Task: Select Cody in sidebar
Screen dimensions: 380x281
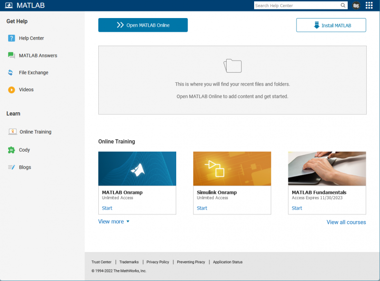Action: pos(25,150)
